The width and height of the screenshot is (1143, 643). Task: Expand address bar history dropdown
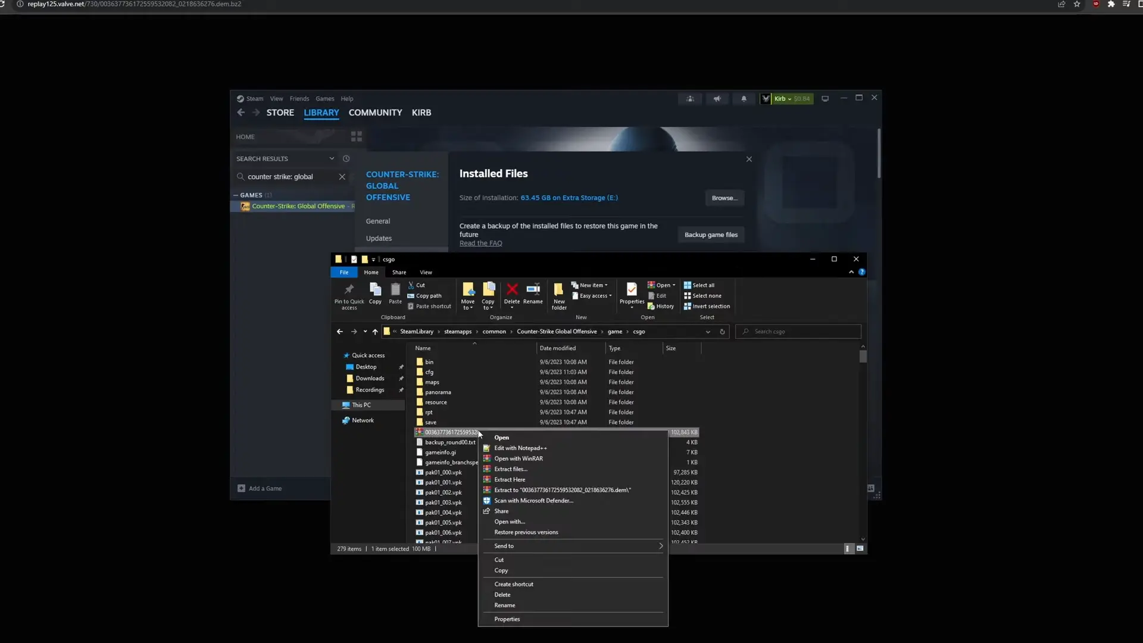coord(708,332)
